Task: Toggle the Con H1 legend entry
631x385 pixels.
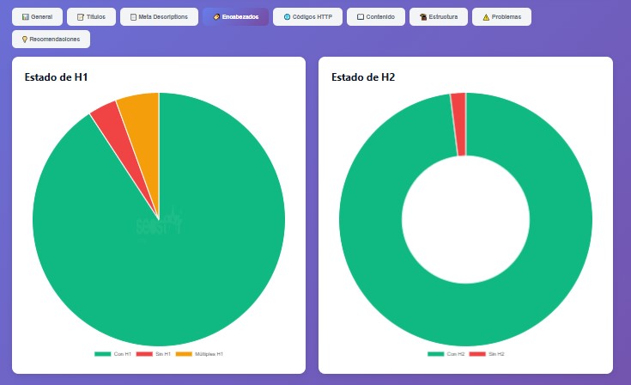Action: pyautogui.click(x=112, y=354)
